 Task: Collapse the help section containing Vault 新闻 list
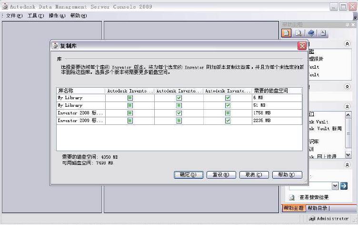347,106
